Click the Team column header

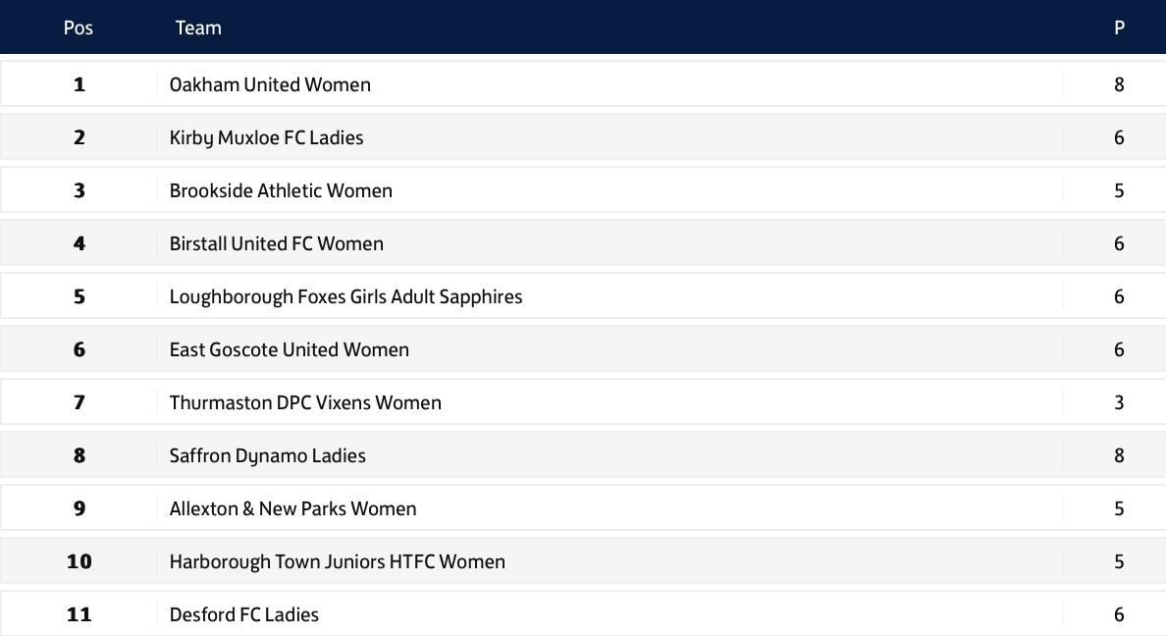point(198,27)
